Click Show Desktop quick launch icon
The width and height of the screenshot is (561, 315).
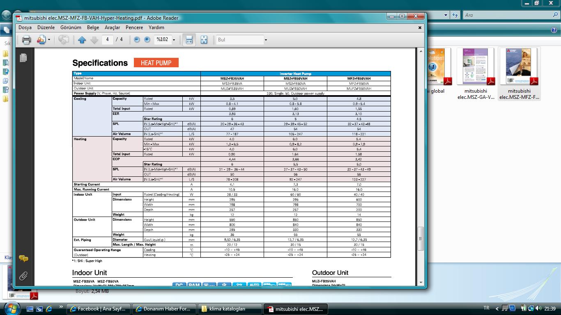[30, 309]
